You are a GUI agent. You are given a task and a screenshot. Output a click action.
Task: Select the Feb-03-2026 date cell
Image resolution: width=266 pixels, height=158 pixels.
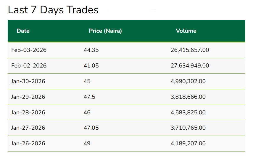(x=29, y=50)
